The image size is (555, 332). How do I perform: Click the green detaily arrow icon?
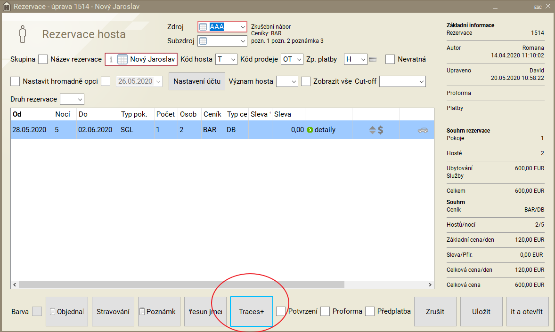310,130
